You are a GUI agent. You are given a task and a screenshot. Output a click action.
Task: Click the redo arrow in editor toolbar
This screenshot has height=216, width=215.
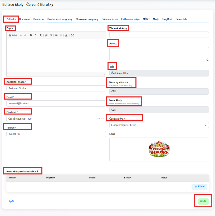pyautogui.click(x=25, y=35)
